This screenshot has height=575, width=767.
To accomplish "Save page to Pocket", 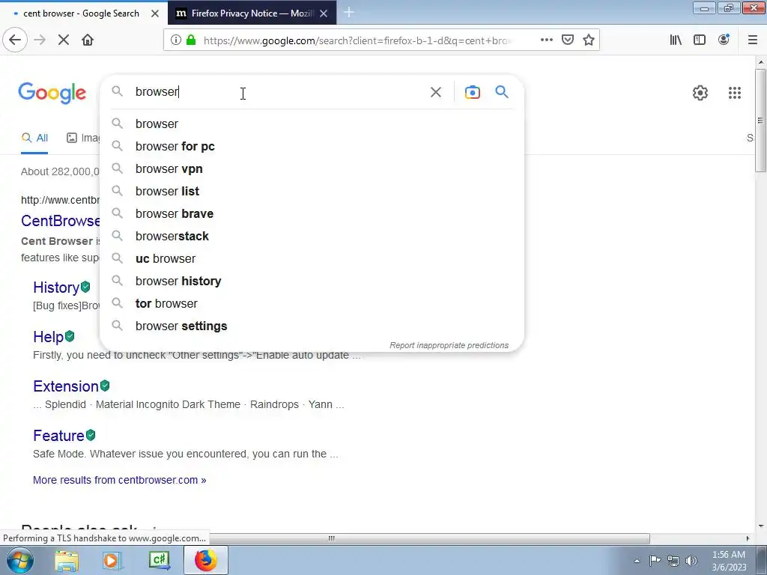I will (x=568, y=40).
